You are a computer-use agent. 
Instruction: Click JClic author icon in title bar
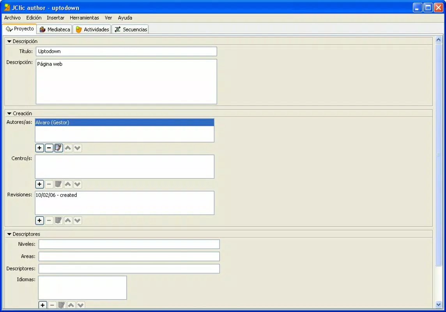coord(7,7)
